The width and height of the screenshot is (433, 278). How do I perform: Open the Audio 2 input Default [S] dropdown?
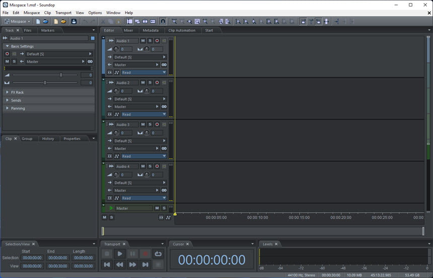(x=140, y=99)
